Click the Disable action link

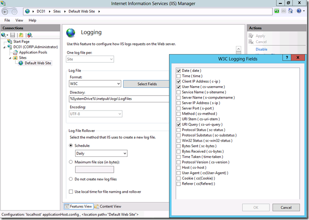(x=261, y=49)
